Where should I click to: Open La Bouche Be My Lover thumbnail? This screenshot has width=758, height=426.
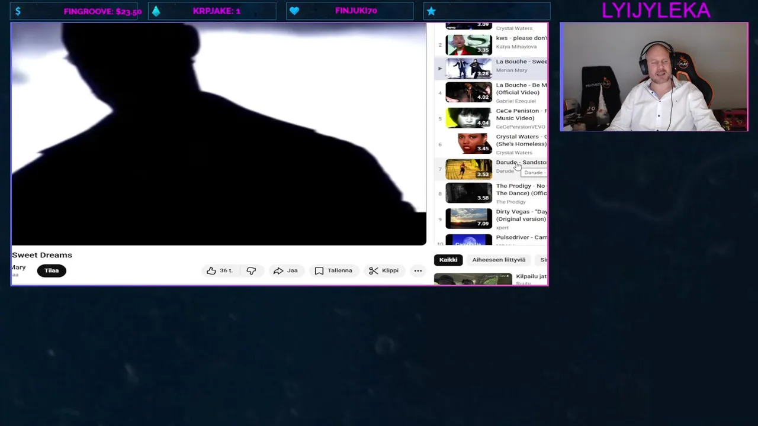coord(468,92)
